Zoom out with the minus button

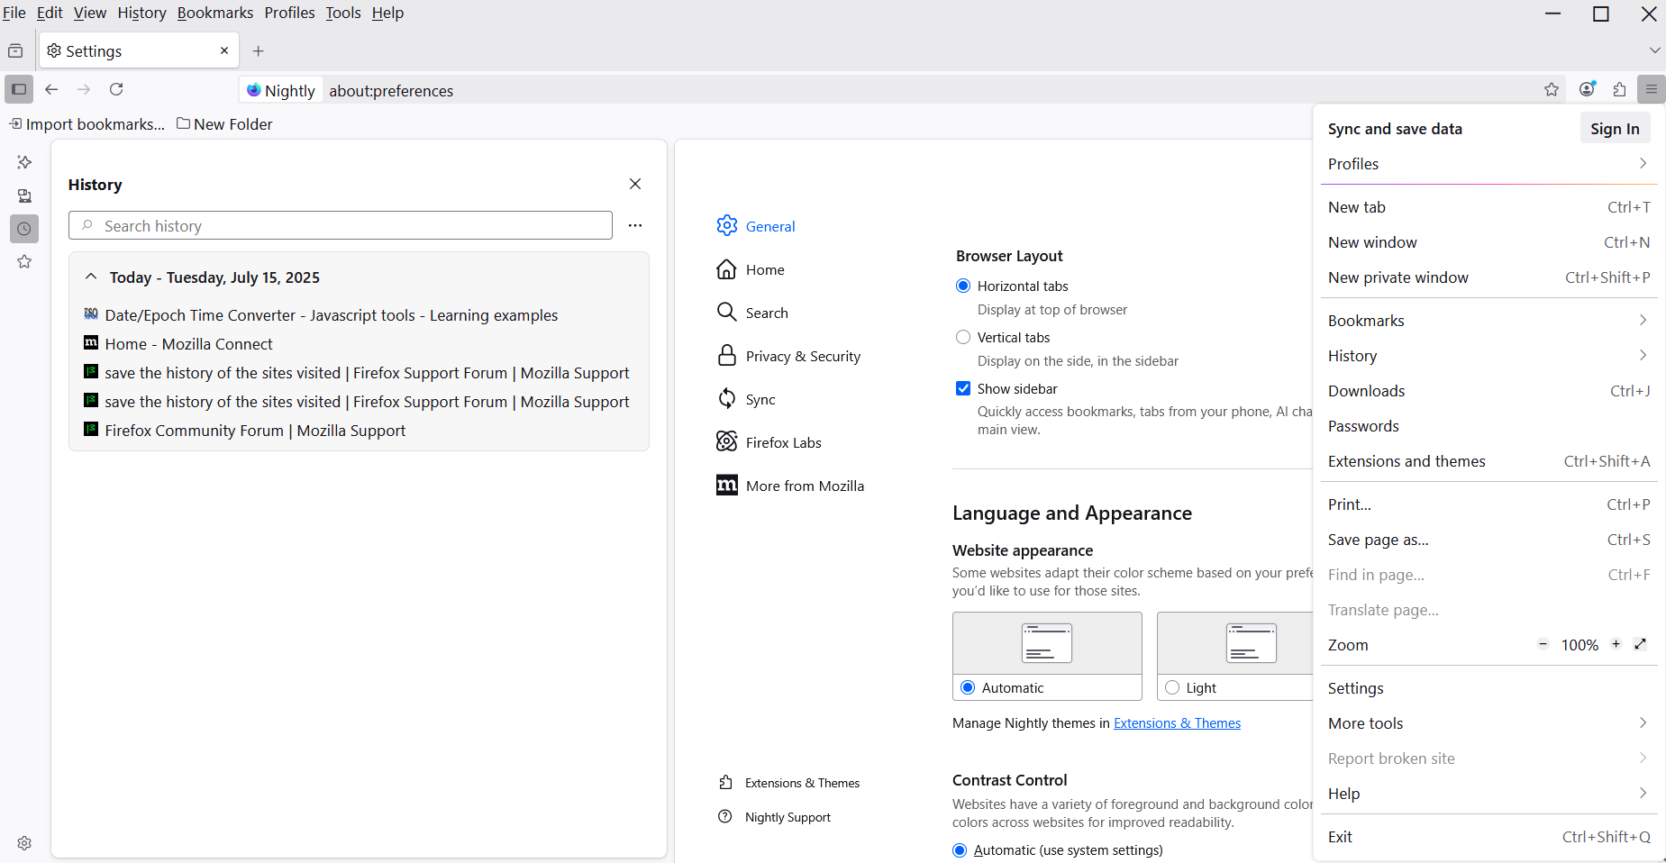click(x=1543, y=644)
